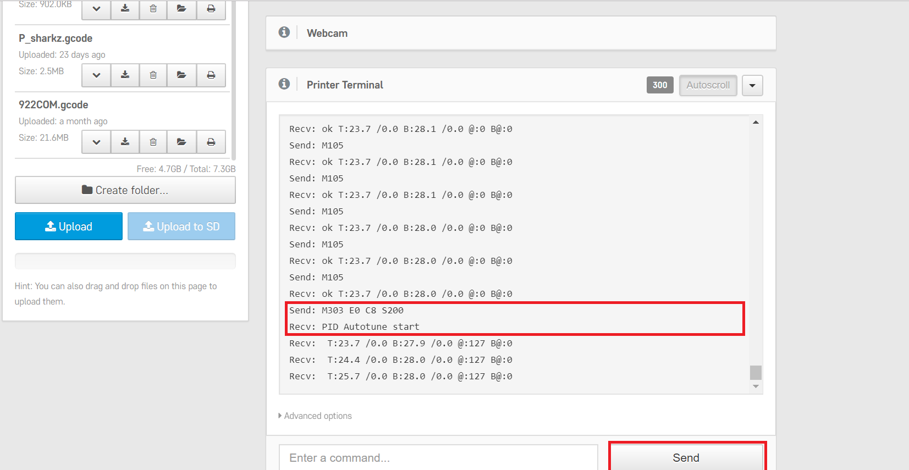Screen dimensions: 909x470
Task: Click the 'Send: M303 E0 C8 S200' terminal line
Action: [346, 311]
